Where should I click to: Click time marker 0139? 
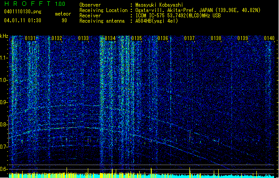coord(243,38)
